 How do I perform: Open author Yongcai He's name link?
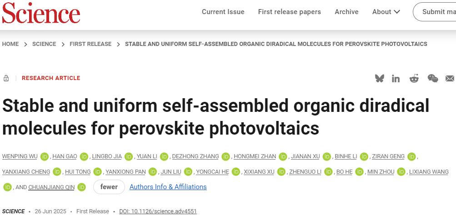(212, 171)
